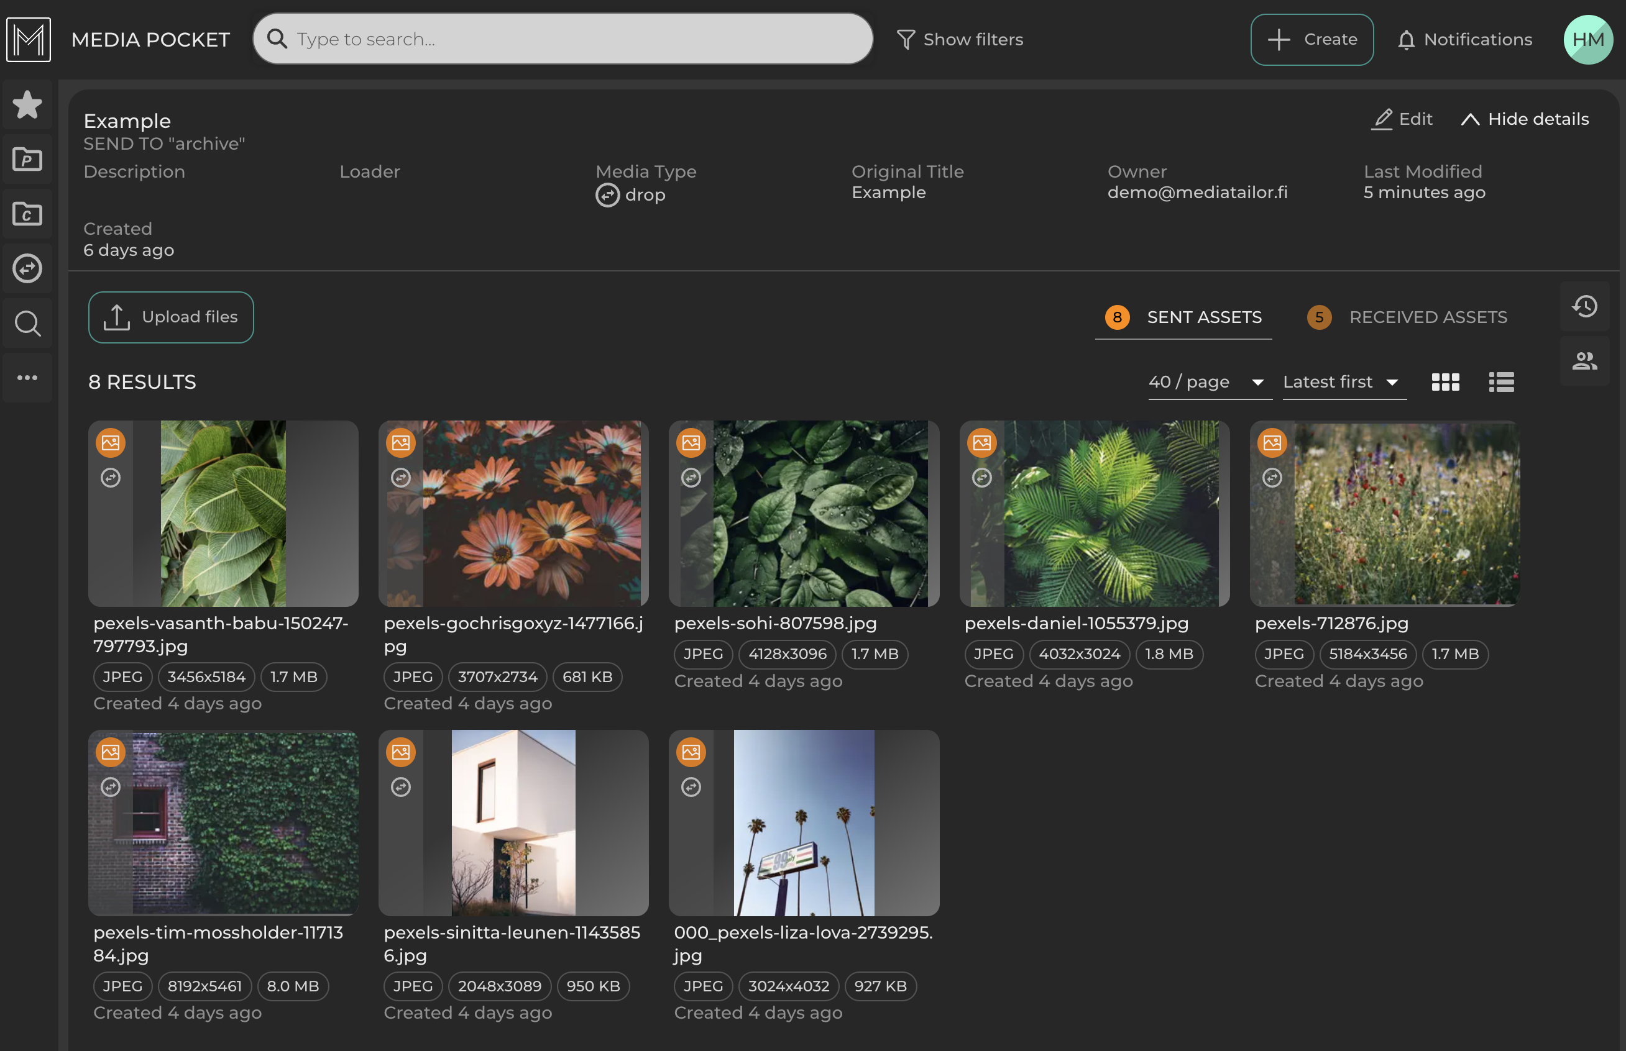Collapse the panel with Hide details
Image resolution: width=1626 pixels, height=1051 pixels.
tap(1524, 119)
